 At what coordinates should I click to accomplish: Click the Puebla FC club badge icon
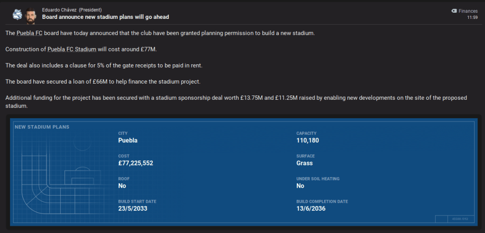pos(17,14)
